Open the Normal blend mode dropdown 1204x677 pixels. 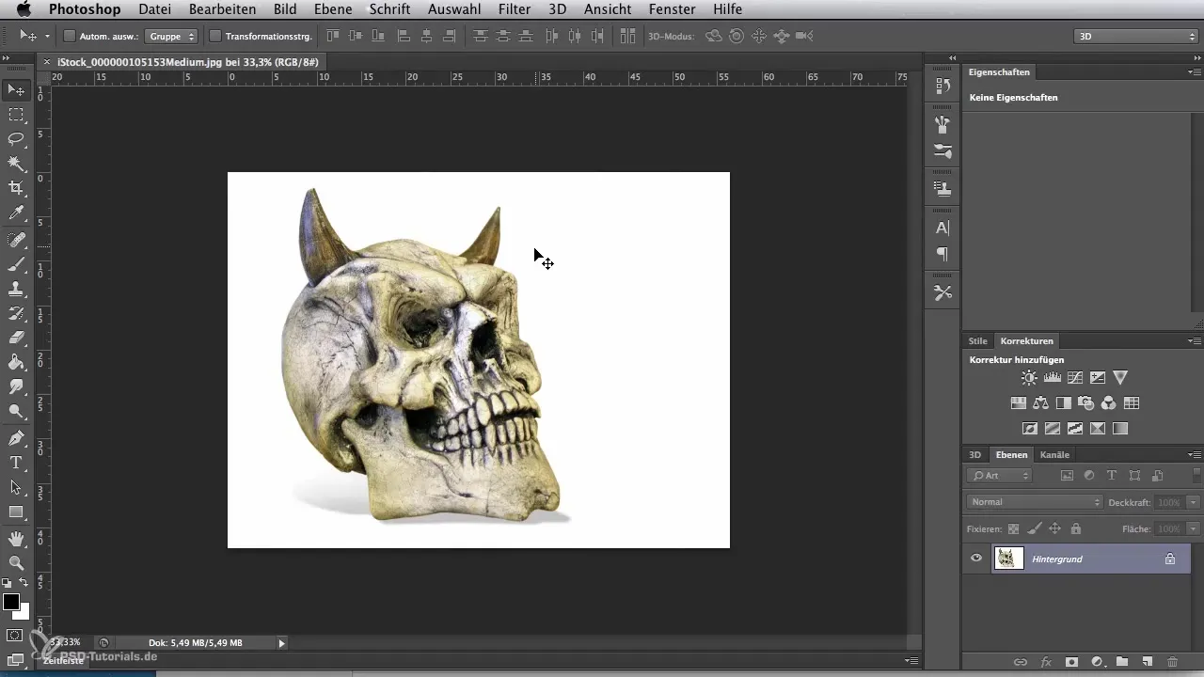click(1035, 502)
